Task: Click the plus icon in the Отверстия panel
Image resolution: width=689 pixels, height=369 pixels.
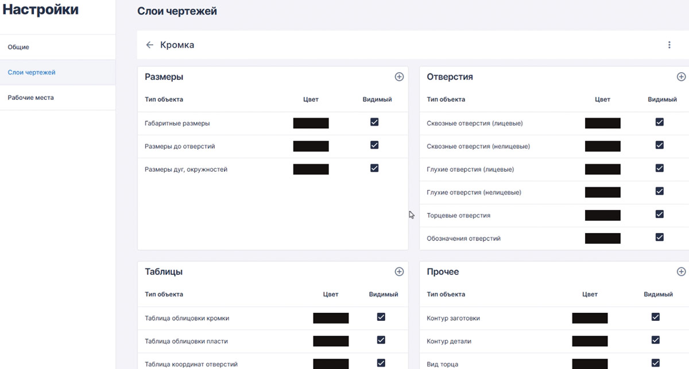Action: (x=681, y=76)
